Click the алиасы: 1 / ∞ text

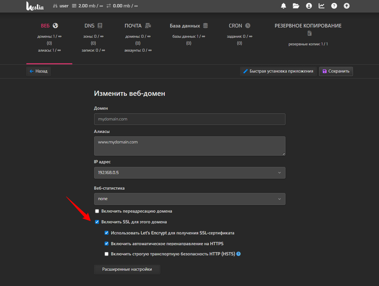tap(49, 50)
